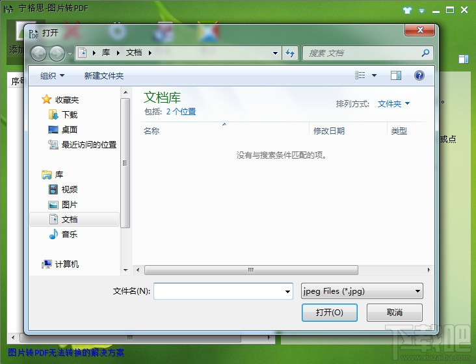The width and height of the screenshot is (476, 364).
Task: Click navigation pane scroll down arrow
Action: pyautogui.click(x=126, y=270)
